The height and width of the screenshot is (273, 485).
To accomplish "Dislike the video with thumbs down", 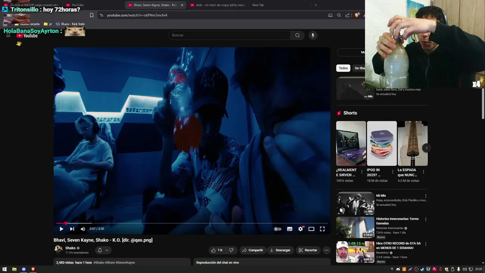I will [x=231, y=250].
